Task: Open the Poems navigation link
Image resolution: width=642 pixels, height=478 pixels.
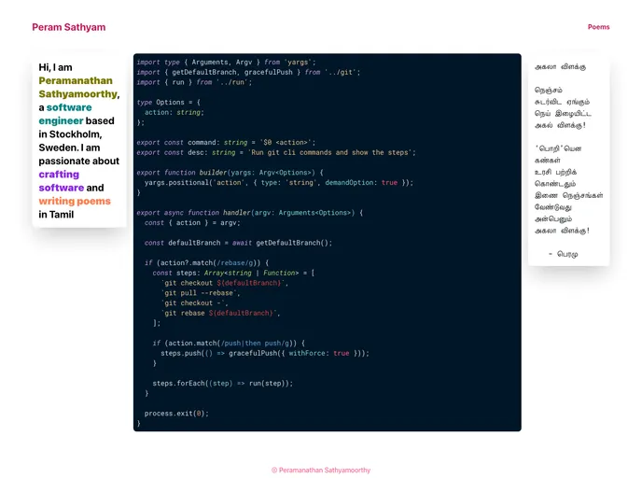Action: pyautogui.click(x=598, y=27)
